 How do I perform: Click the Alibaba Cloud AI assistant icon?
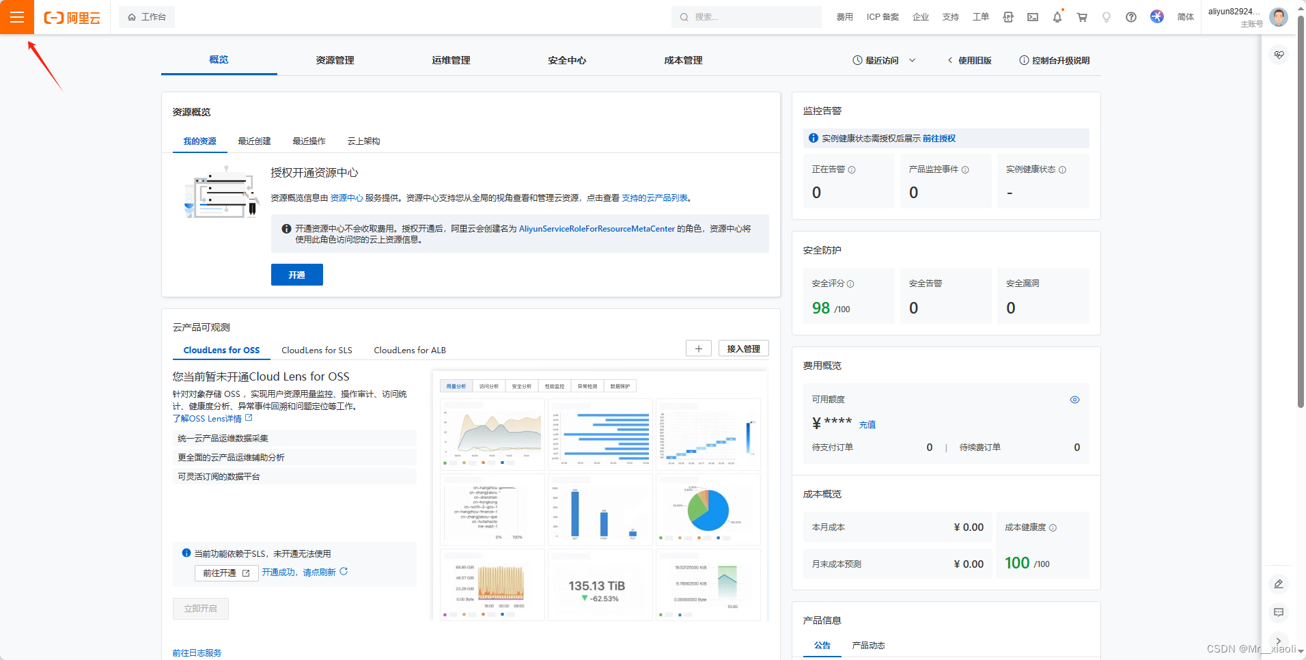click(x=1157, y=16)
